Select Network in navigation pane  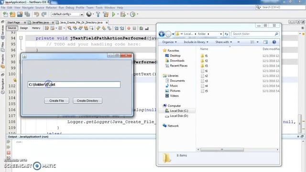(171, 126)
